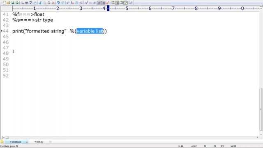
Task: Copy selection with the Copy icon
Action: coord(44,3)
